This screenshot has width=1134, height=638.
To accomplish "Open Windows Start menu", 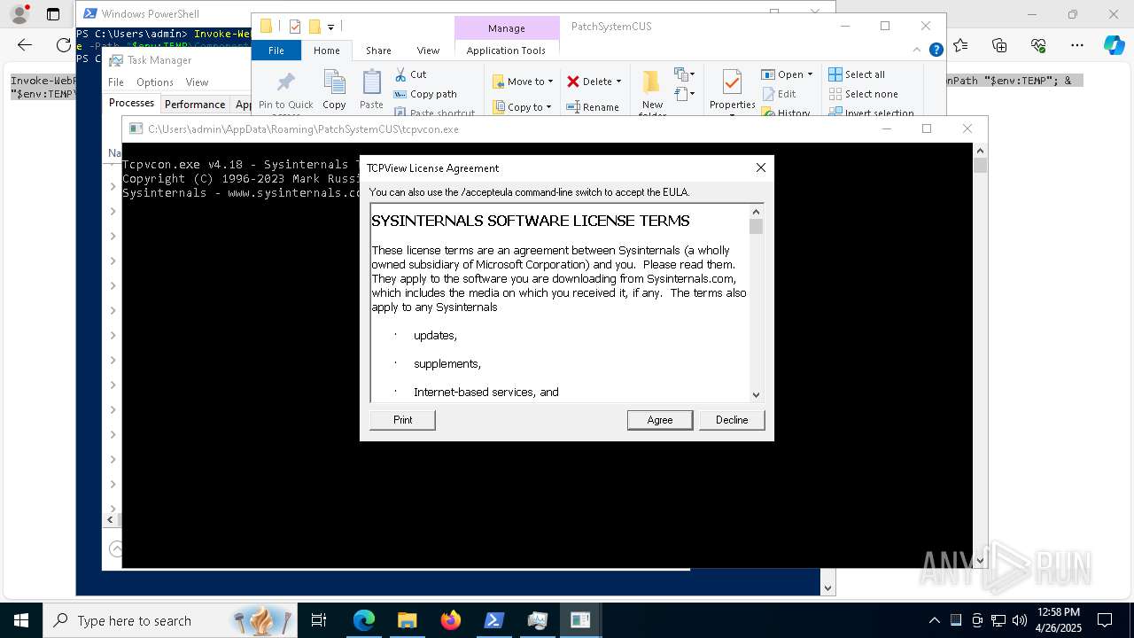I will click(x=20, y=620).
